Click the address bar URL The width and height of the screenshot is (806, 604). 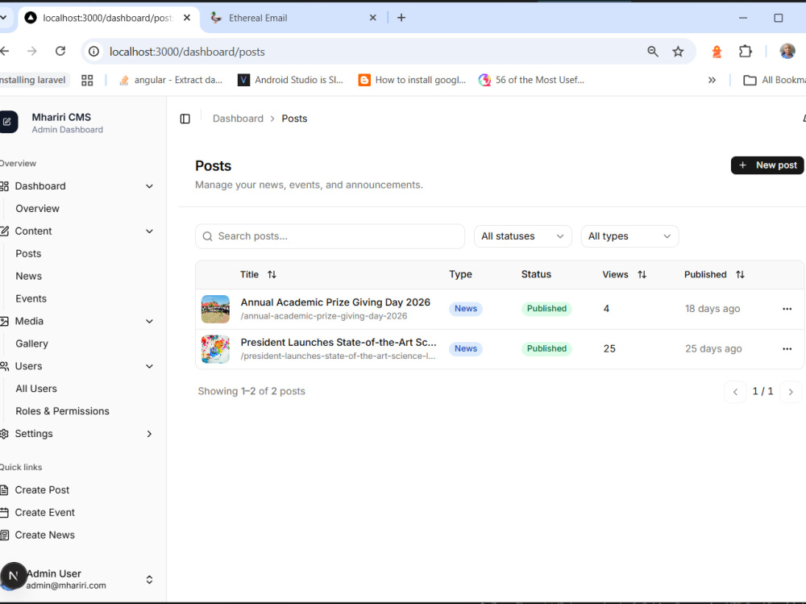point(187,52)
